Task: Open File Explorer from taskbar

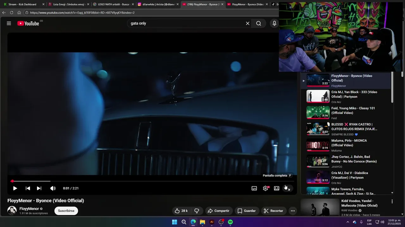Action: point(202,222)
